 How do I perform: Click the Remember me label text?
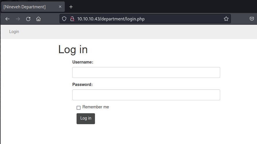[x=96, y=107]
